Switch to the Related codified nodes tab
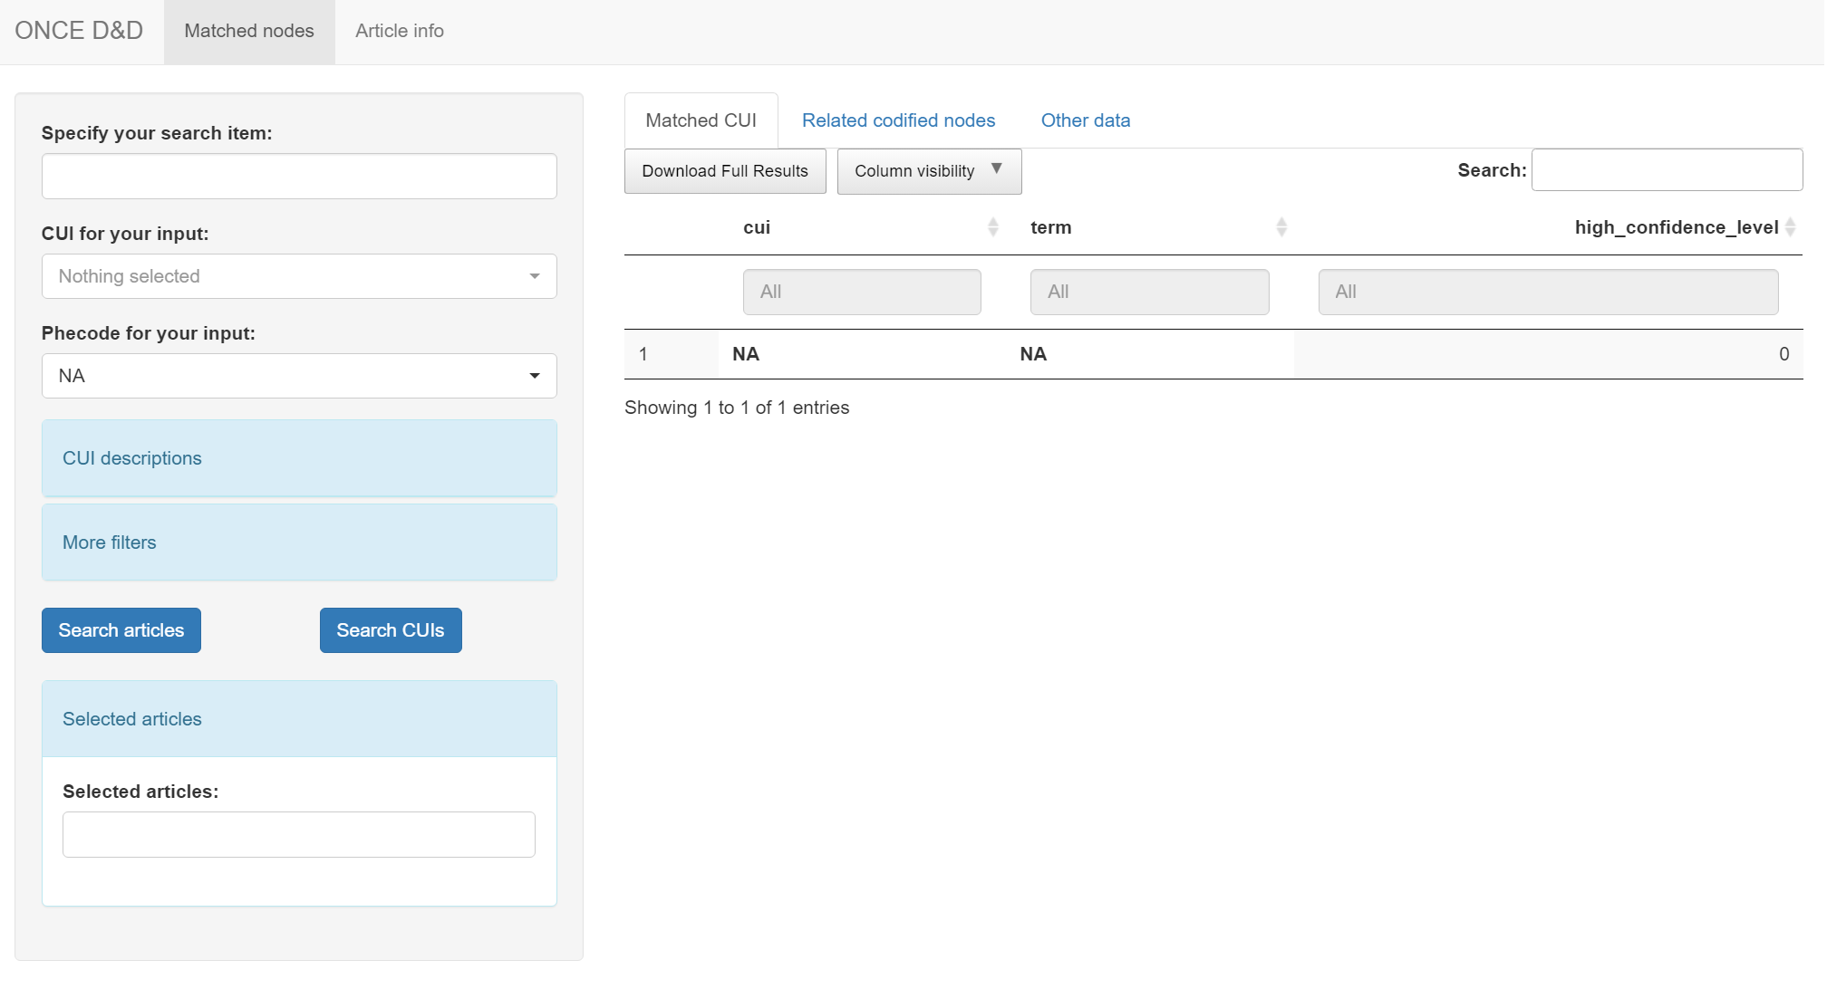This screenshot has width=1827, height=989. coord(897,120)
